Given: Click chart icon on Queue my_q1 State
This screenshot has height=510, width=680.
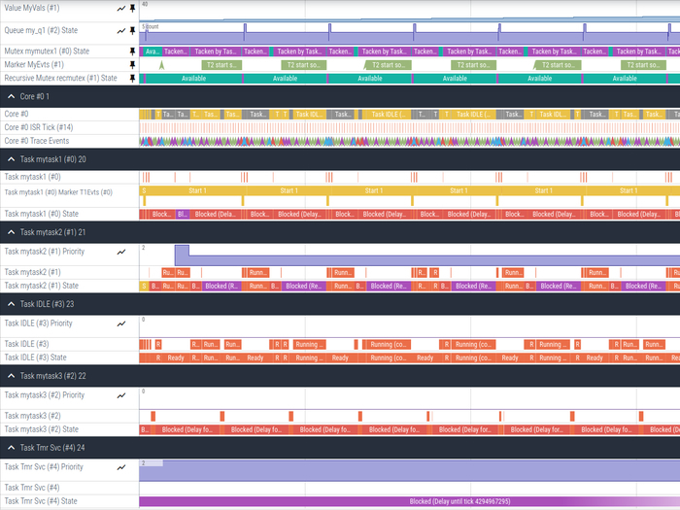Looking at the screenshot, I should [x=120, y=30].
